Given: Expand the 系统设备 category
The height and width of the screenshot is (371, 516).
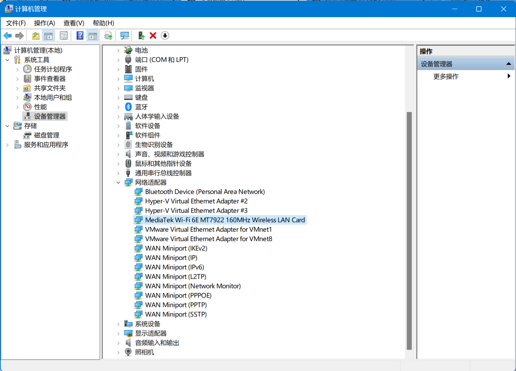Looking at the screenshot, I should (x=118, y=324).
